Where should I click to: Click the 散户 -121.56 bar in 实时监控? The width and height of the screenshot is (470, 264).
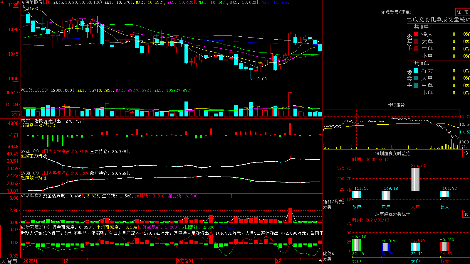(x=357, y=194)
